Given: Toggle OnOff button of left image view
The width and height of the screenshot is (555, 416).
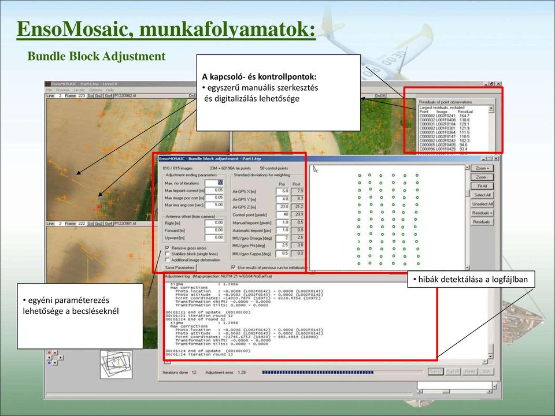Looking at the screenshot, I should [193, 95].
